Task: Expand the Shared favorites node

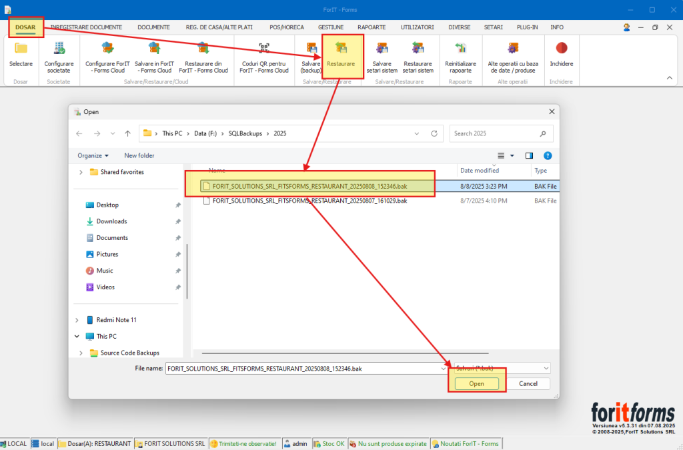Action: coord(81,173)
